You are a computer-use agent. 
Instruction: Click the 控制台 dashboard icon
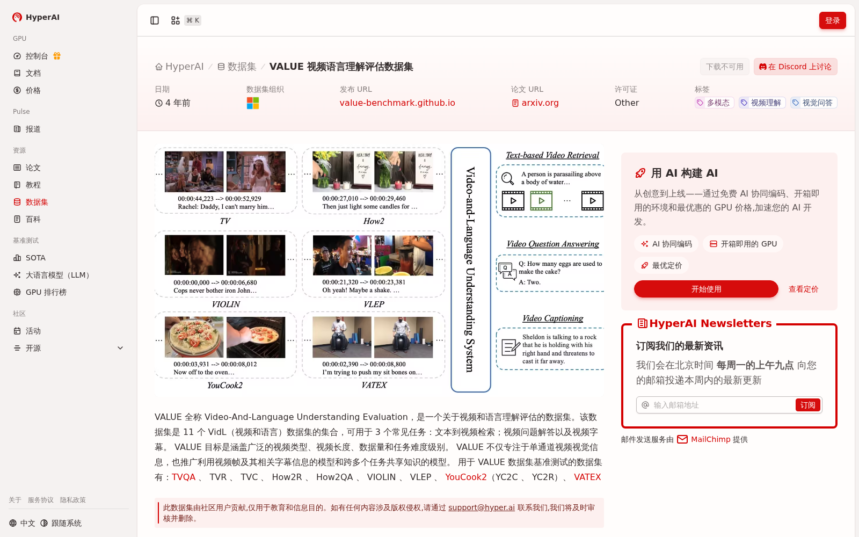click(17, 56)
